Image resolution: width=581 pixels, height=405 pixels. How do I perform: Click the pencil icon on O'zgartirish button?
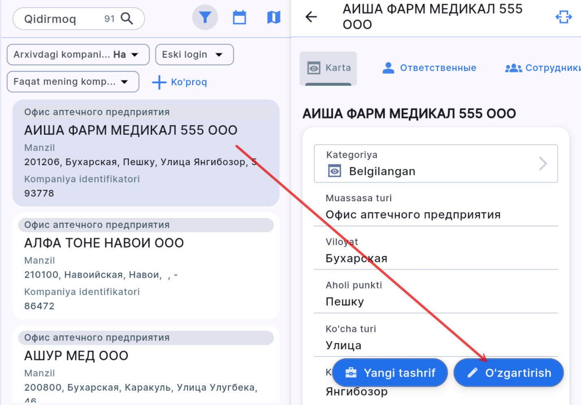pyautogui.click(x=472, y=372)
